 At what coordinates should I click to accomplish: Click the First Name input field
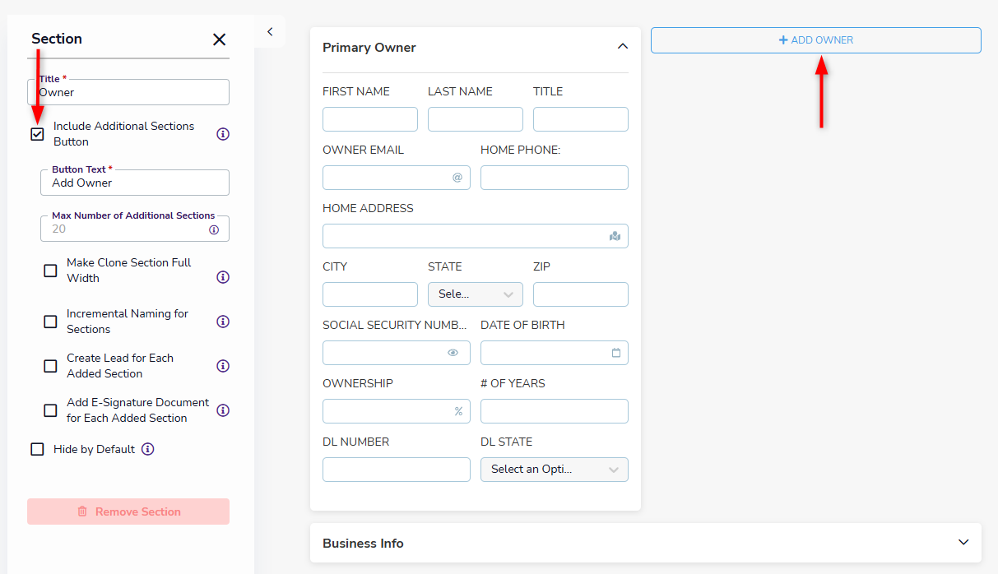[370, 119]
